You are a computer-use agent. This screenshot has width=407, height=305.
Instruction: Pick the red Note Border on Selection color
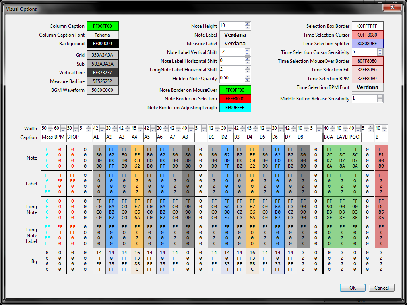click(235, 99)
